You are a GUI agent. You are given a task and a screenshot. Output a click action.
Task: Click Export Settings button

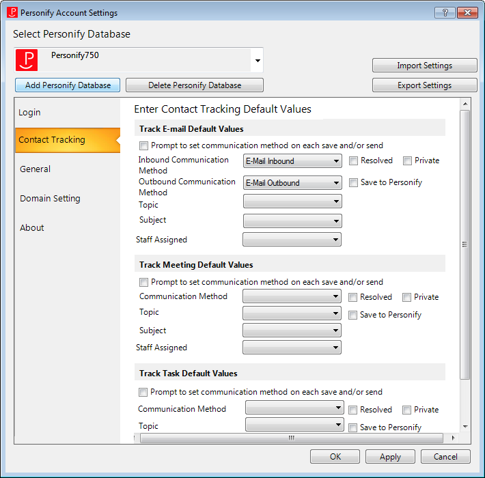click(x=425, y=85)
